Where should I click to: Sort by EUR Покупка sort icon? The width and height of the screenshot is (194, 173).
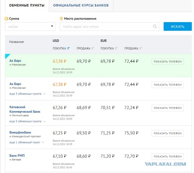[x=116, y=48]
